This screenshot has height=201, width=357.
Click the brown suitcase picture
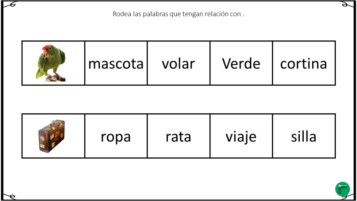(52, 136)
